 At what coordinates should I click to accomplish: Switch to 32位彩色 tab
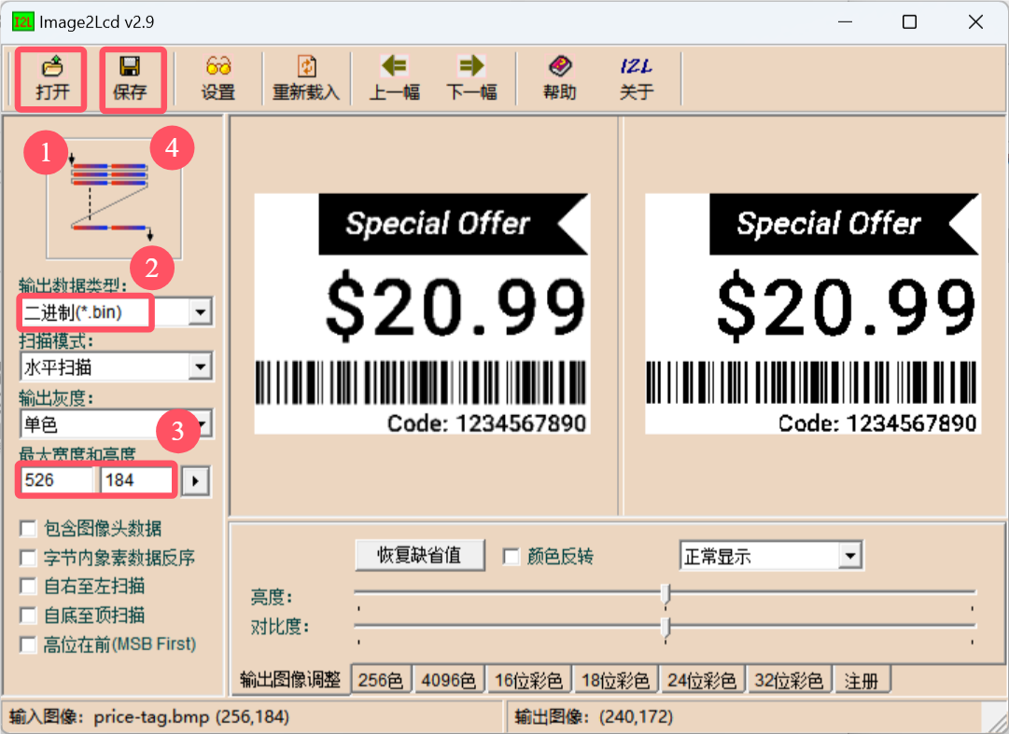(x=789, y=680)
